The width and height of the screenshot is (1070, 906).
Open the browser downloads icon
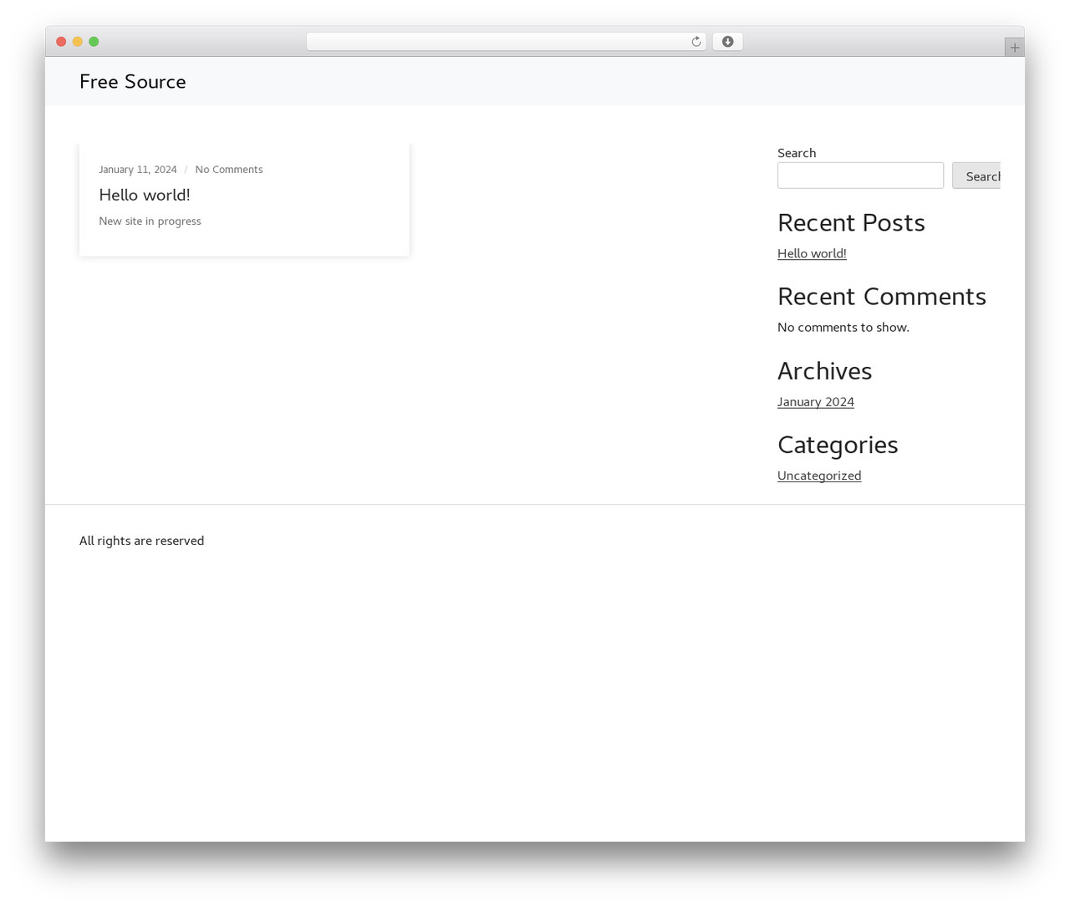(x=727, y=42)
